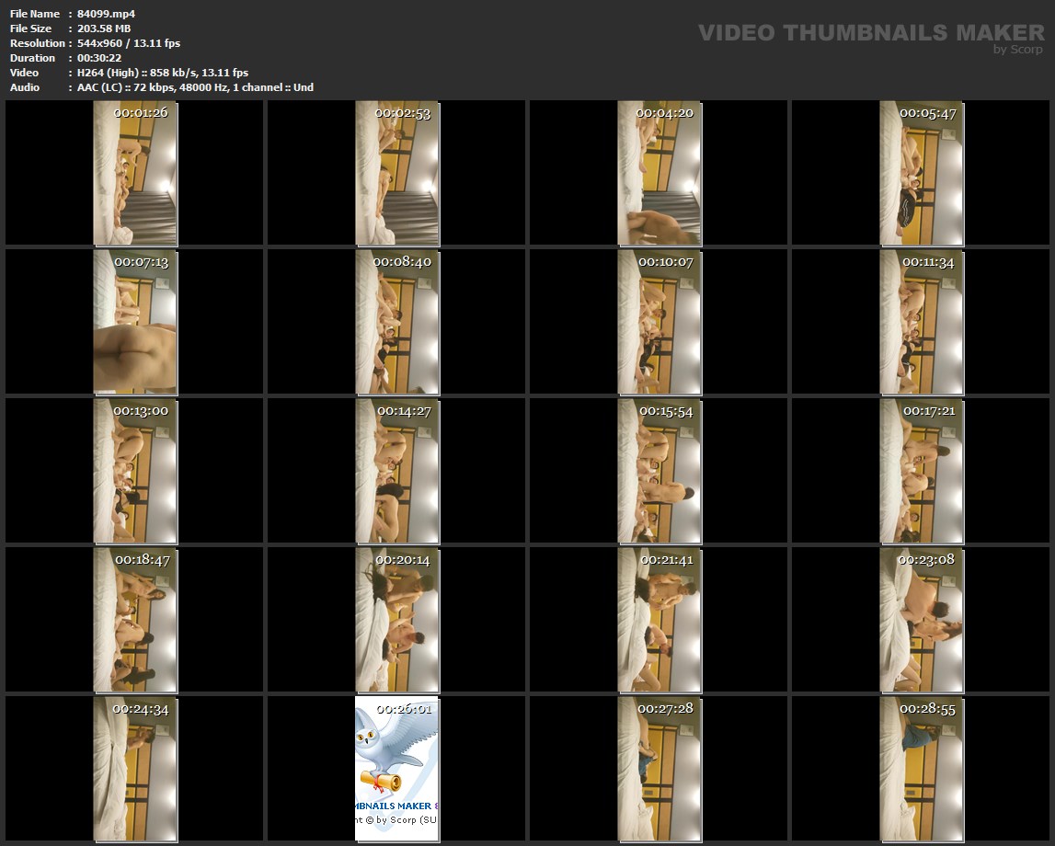Click the resolution value 544x960 / 13.11 fps
Image resolution: width=1055 pixels, height=846 pixels.
pos(129,43)
